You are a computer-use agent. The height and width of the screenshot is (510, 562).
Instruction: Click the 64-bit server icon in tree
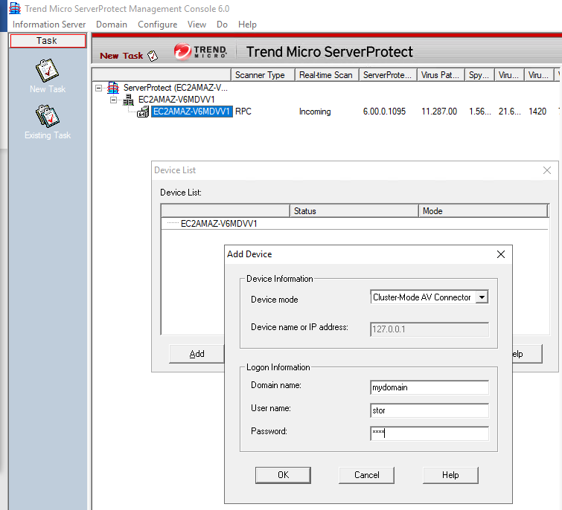(143, 112)
